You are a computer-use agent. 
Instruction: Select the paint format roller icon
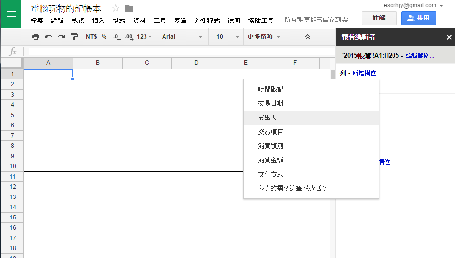pyautogui.click(x=74, y=37)
